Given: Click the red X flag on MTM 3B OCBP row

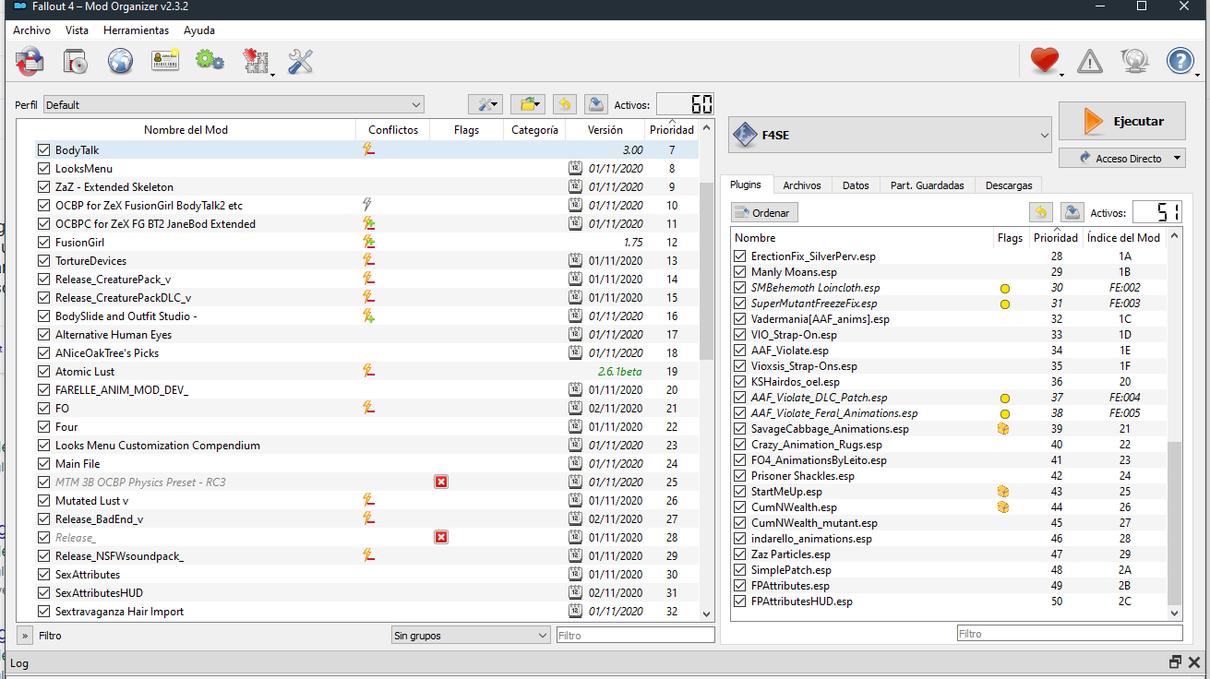Looking at the screenshot, I should click(x=441, y=482).
